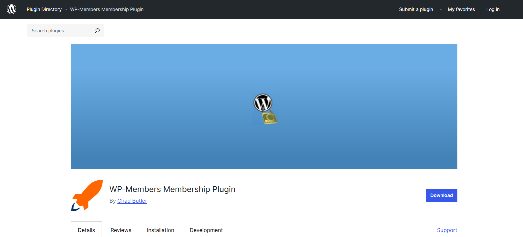This screenshot has height=237, width=523.
Task: Click the search magnifier icon
Action: 97,31
